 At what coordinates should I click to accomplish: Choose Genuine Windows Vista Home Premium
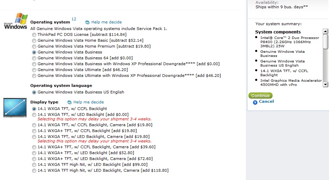[34, 46]
